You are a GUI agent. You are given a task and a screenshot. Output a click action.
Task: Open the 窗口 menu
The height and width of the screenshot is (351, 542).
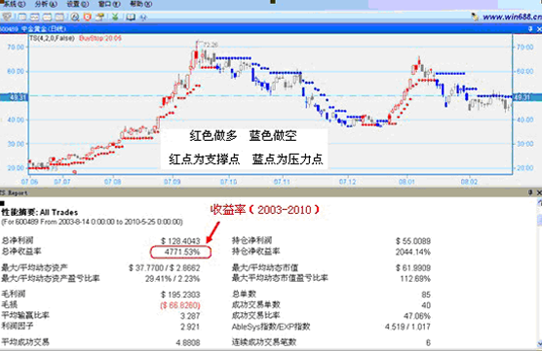(x=109, y=4)
